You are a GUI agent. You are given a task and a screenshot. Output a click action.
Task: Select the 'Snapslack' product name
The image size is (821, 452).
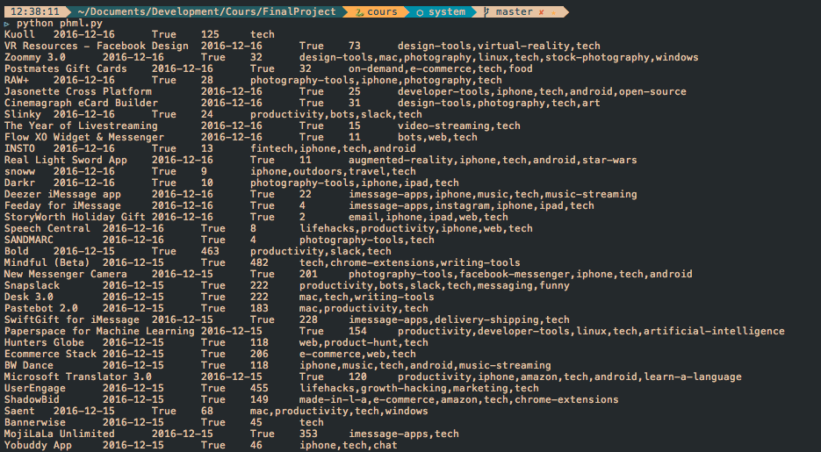32,285
